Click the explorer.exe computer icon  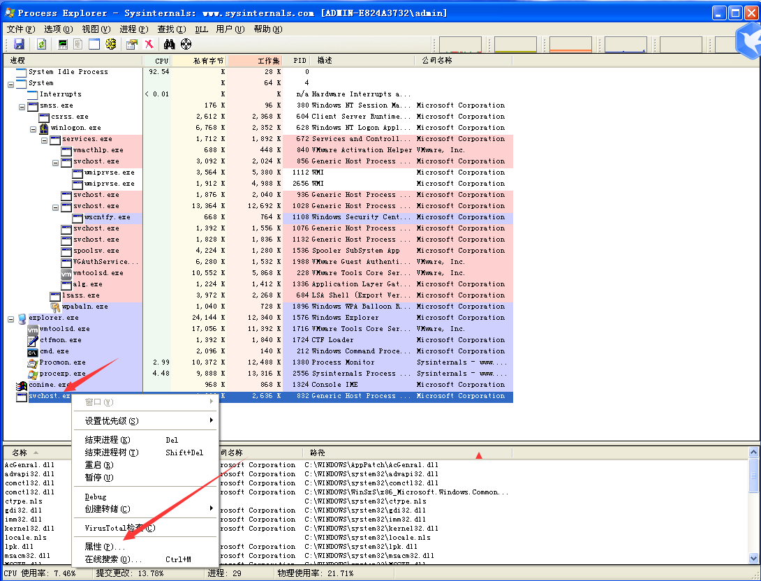(x=22, y=318)
